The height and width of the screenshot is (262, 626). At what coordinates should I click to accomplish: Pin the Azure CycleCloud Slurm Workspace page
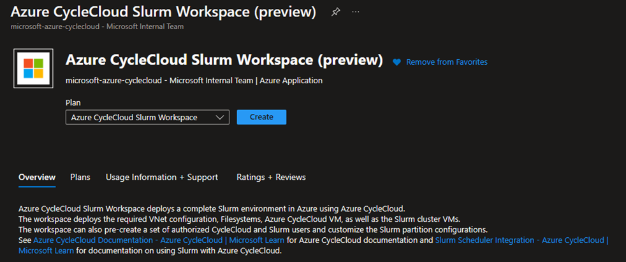coord(335,12)
